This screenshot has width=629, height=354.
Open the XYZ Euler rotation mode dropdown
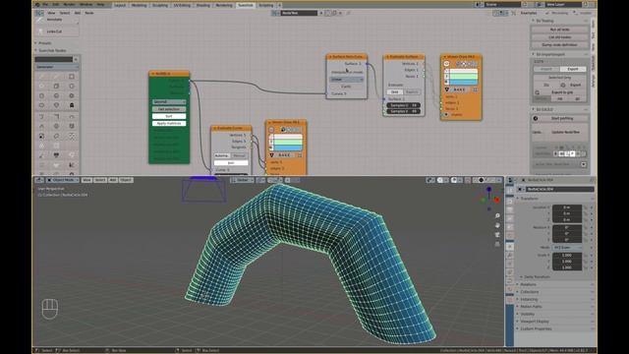click(568, 248)
